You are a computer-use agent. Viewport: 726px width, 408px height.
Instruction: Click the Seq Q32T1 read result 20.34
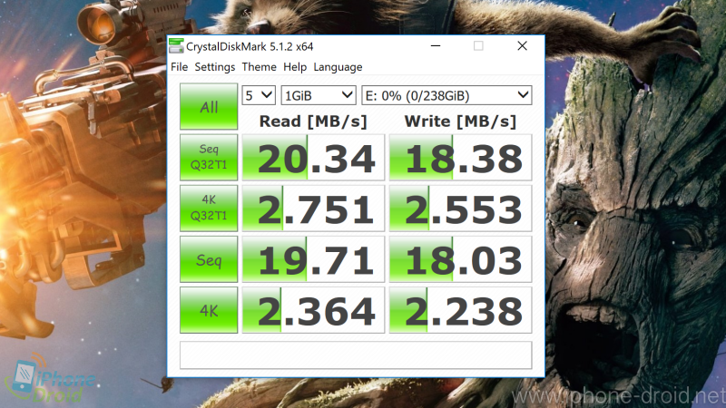tap(313, 158)
